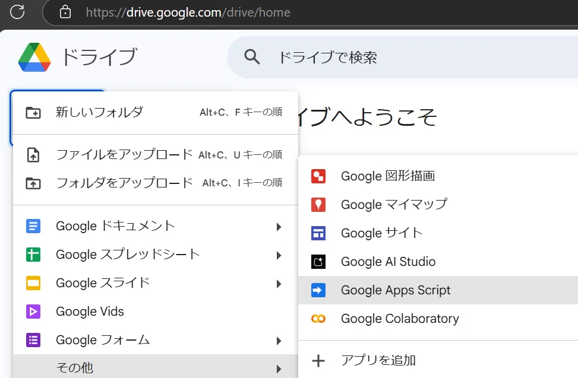Viewport: 578px width, 378px height.
Task: Choose アプリを追加 in the submenu
Action: 438,360
